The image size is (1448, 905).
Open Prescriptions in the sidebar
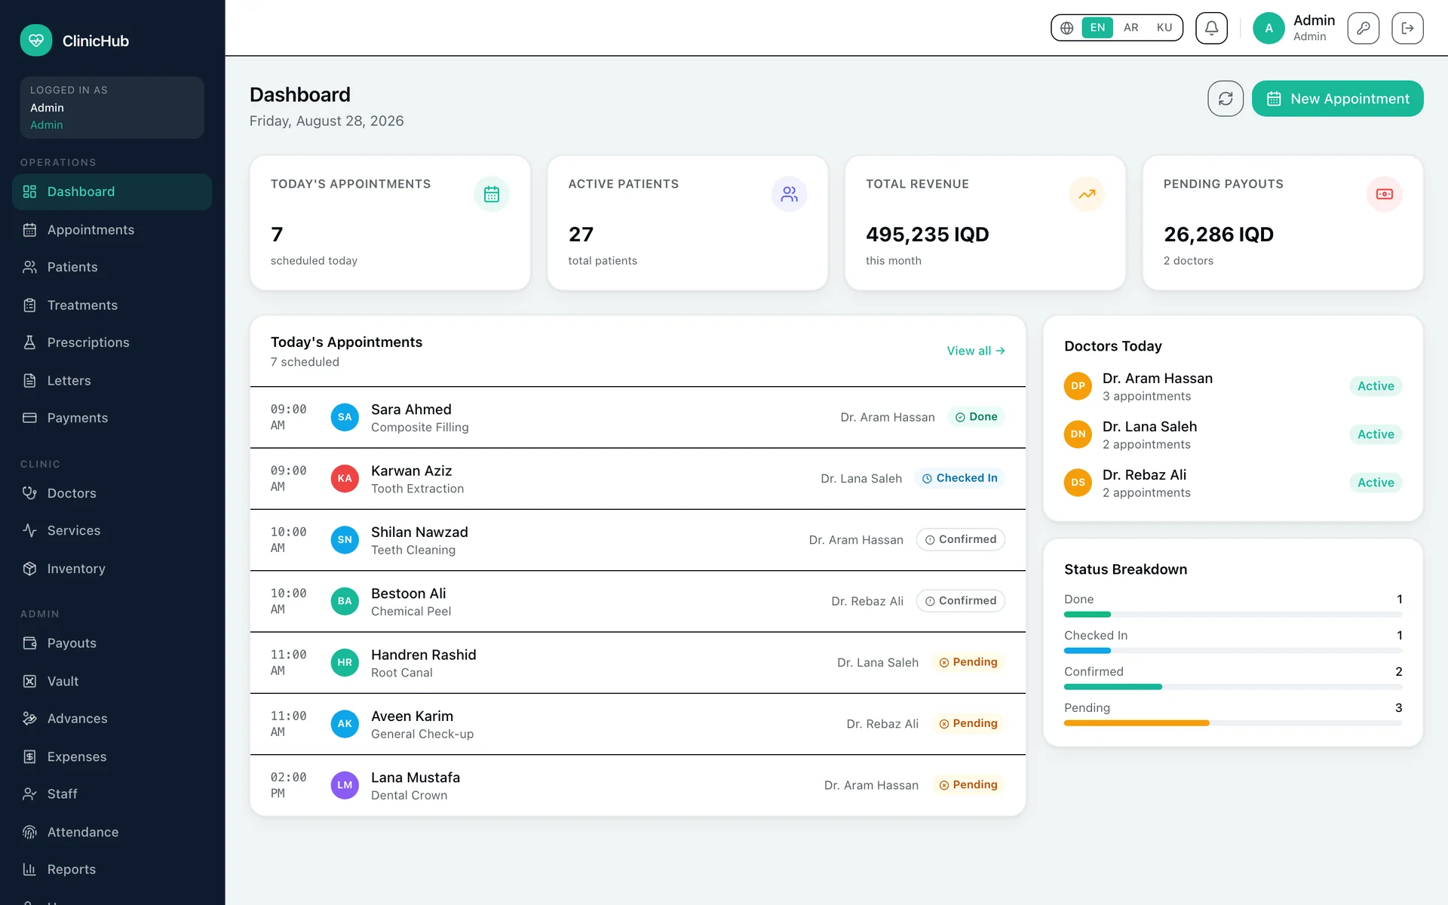pos(112,342)
